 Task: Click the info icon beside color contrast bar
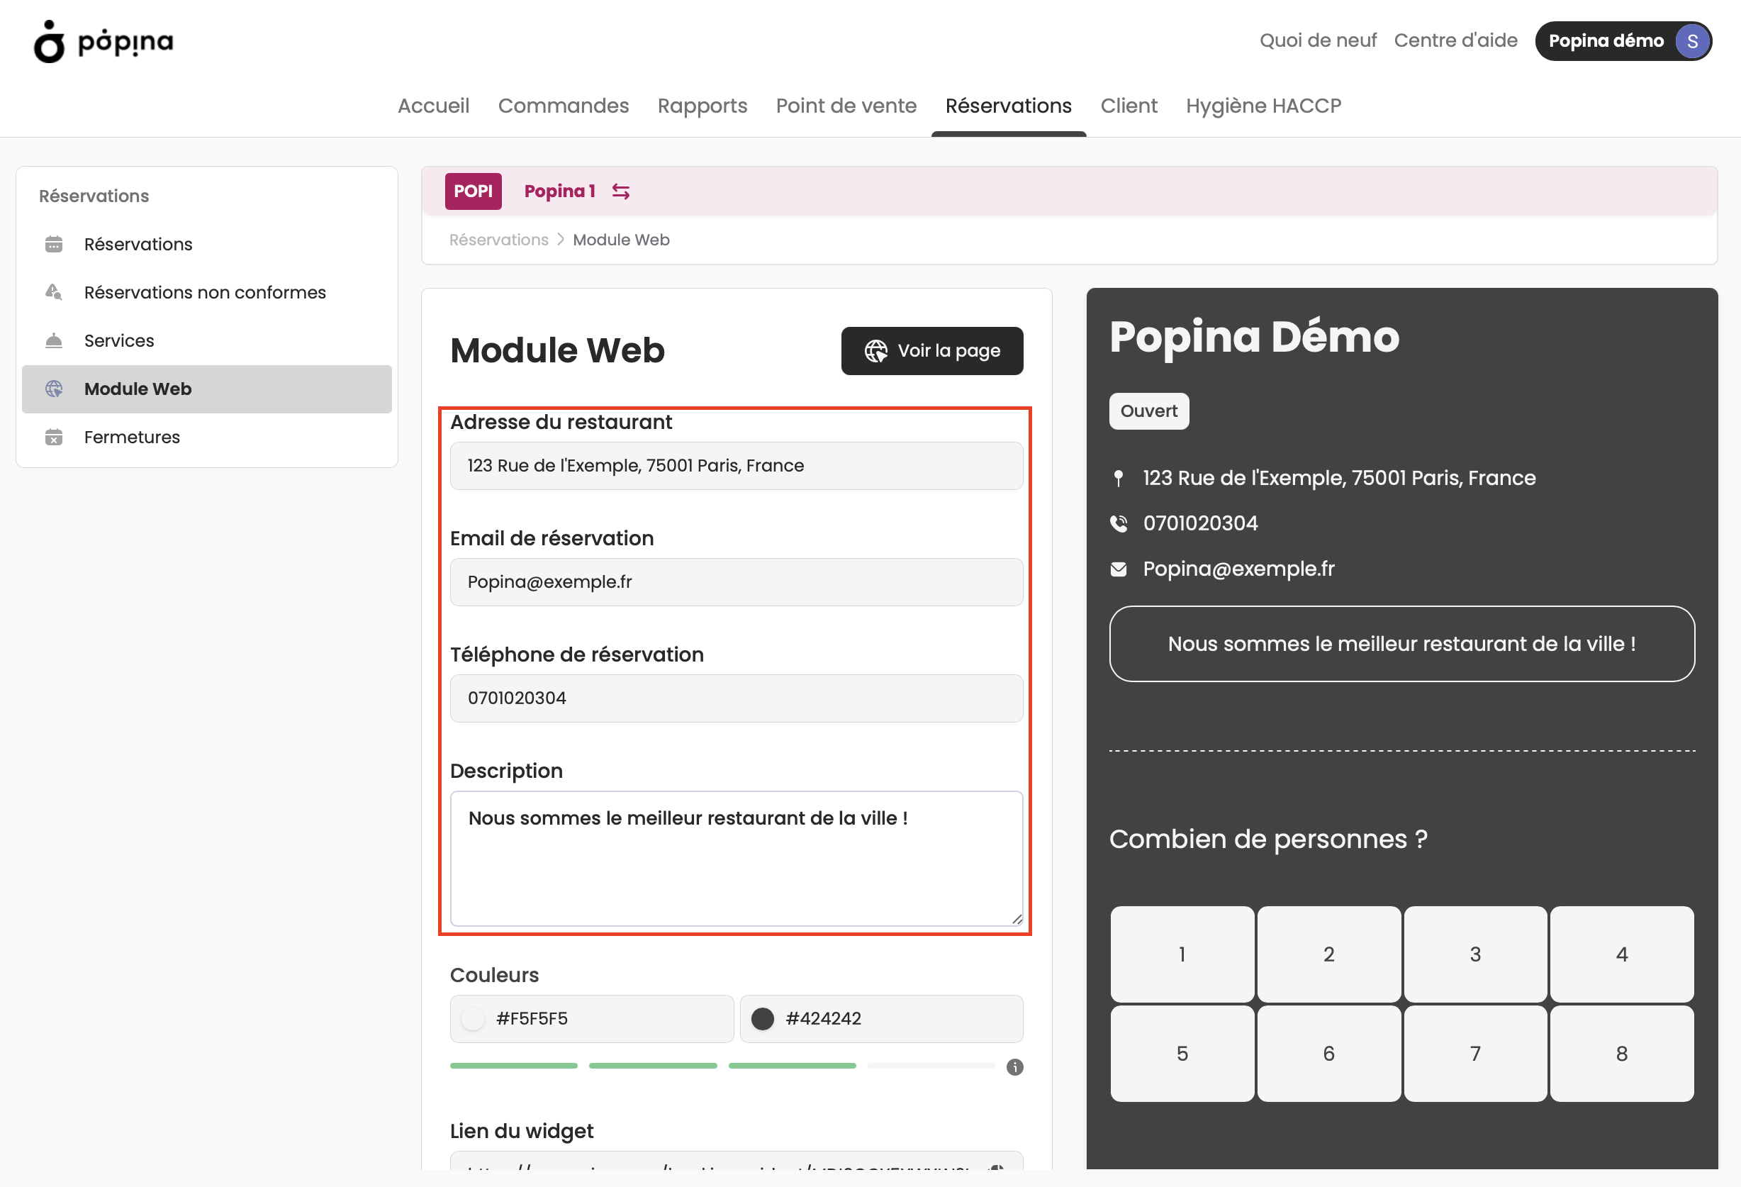click(x=1014, y=1067)
